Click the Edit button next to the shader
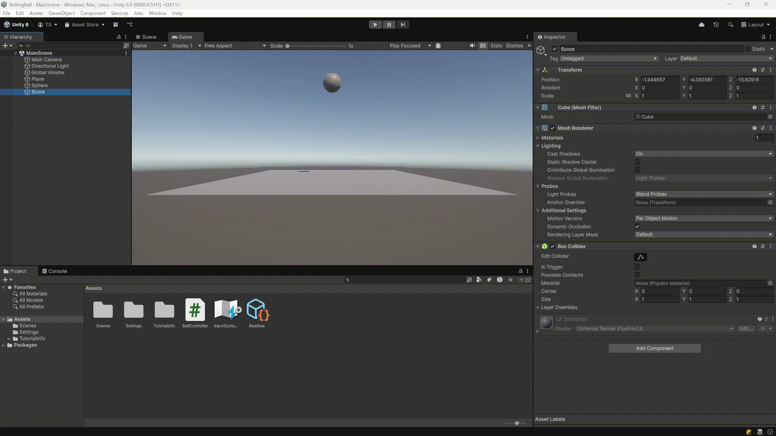 coord(745,328)
